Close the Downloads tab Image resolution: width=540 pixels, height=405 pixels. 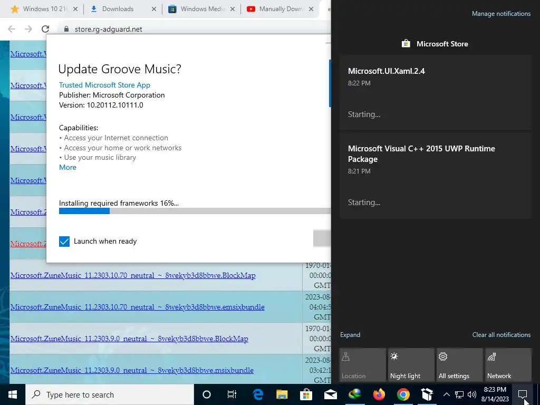point(154,9)
